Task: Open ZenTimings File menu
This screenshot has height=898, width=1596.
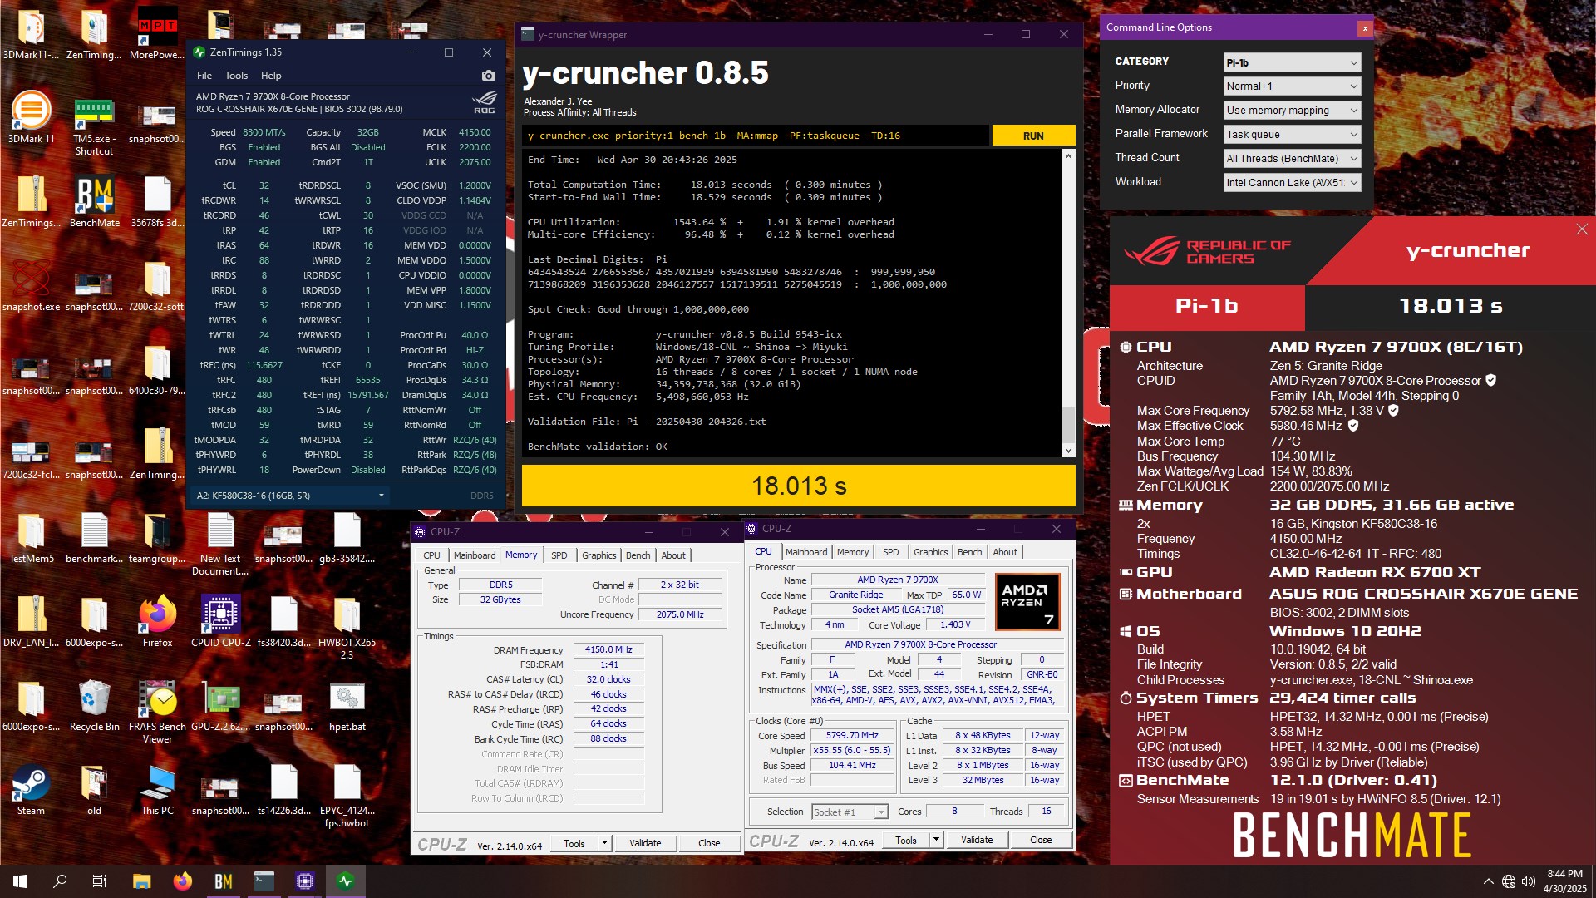Action: [x=204, y=76]
